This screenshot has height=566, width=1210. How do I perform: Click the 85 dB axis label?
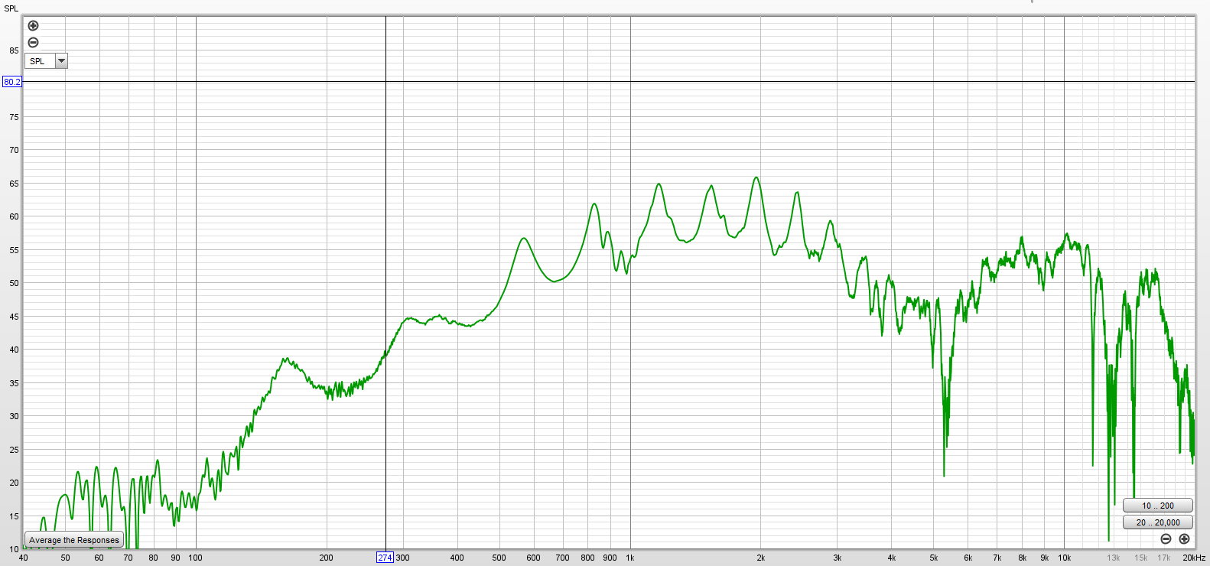click(x=14, y=50)
